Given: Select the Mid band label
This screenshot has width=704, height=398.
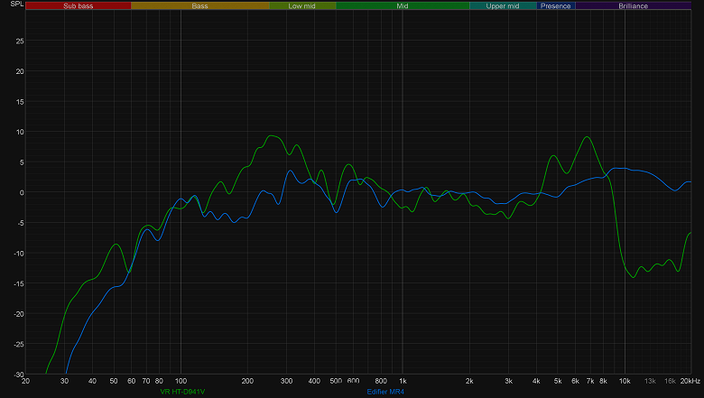Looking at the screenshot, I should coord(403,5).
